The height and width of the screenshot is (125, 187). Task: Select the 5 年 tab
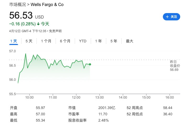(114, 41)
